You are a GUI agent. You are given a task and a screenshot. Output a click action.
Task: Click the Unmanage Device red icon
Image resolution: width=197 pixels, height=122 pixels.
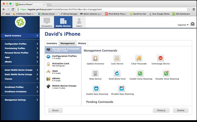coord(161,58)
